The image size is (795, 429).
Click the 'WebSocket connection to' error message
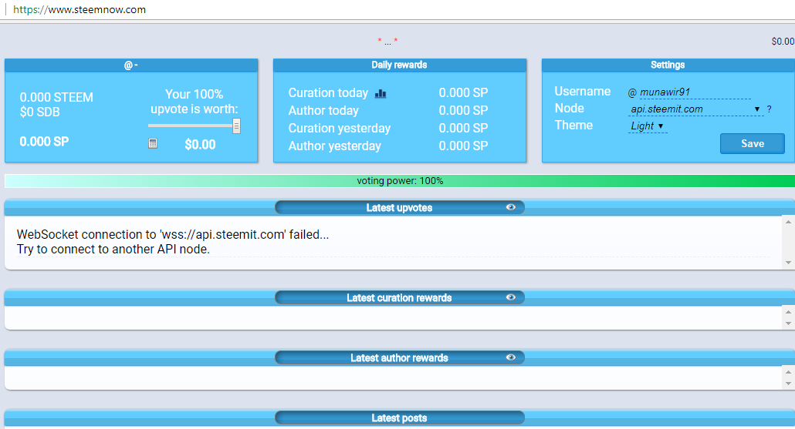point(173,234)
